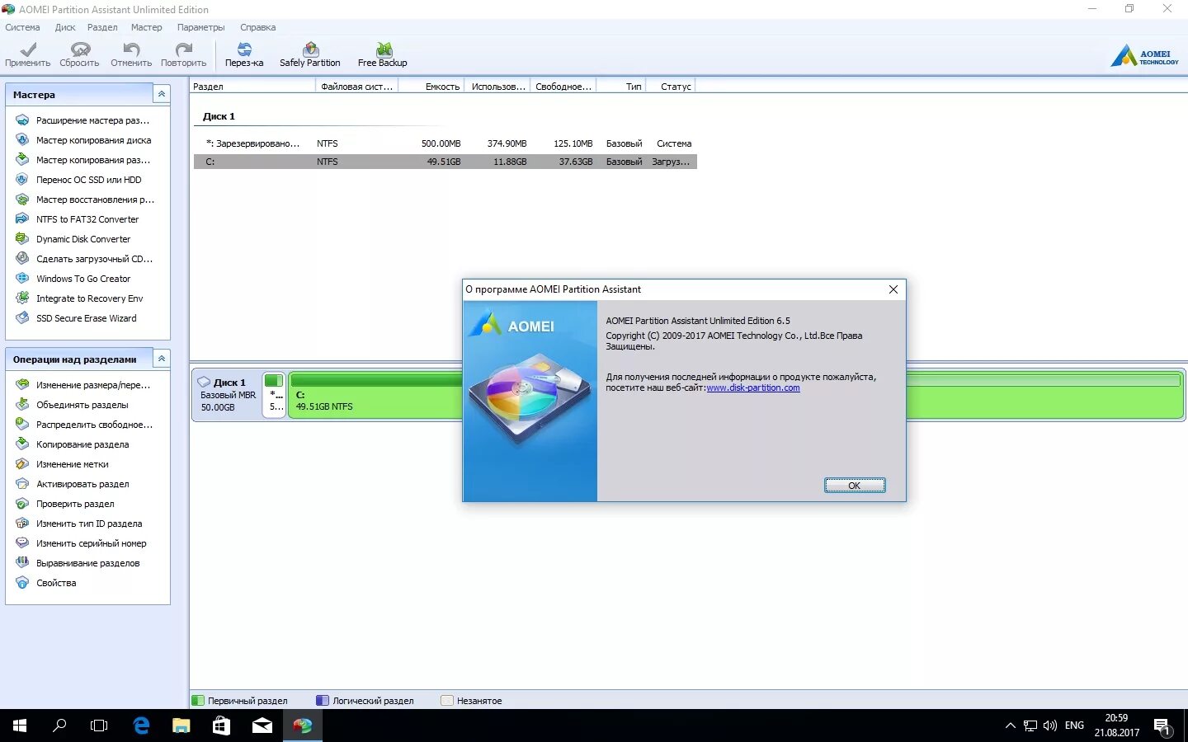Collapse the Мастера panel
This screenshot has width=1188, height=742.
tap(162, 95)
